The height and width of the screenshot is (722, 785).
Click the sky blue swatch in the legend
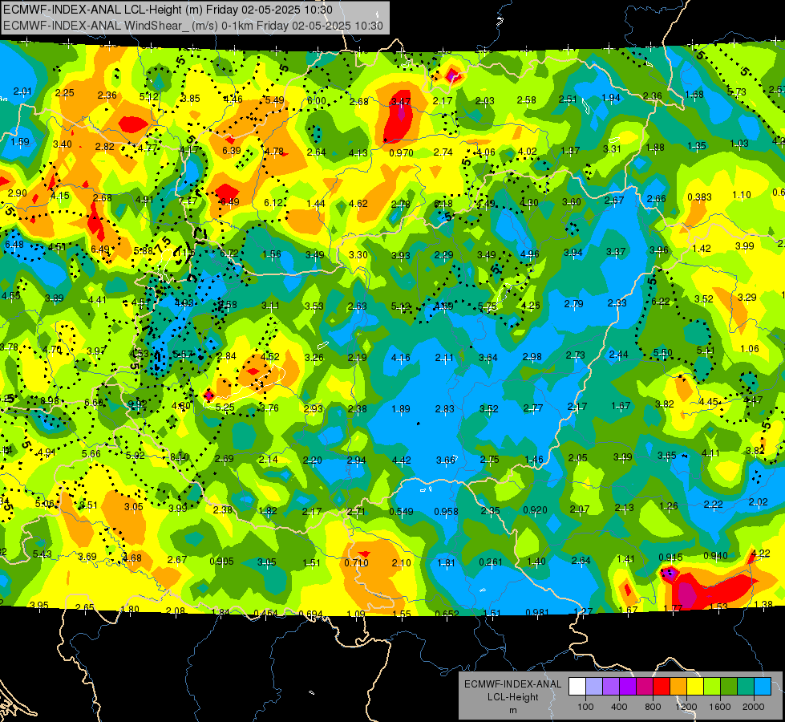click(762, 687)
